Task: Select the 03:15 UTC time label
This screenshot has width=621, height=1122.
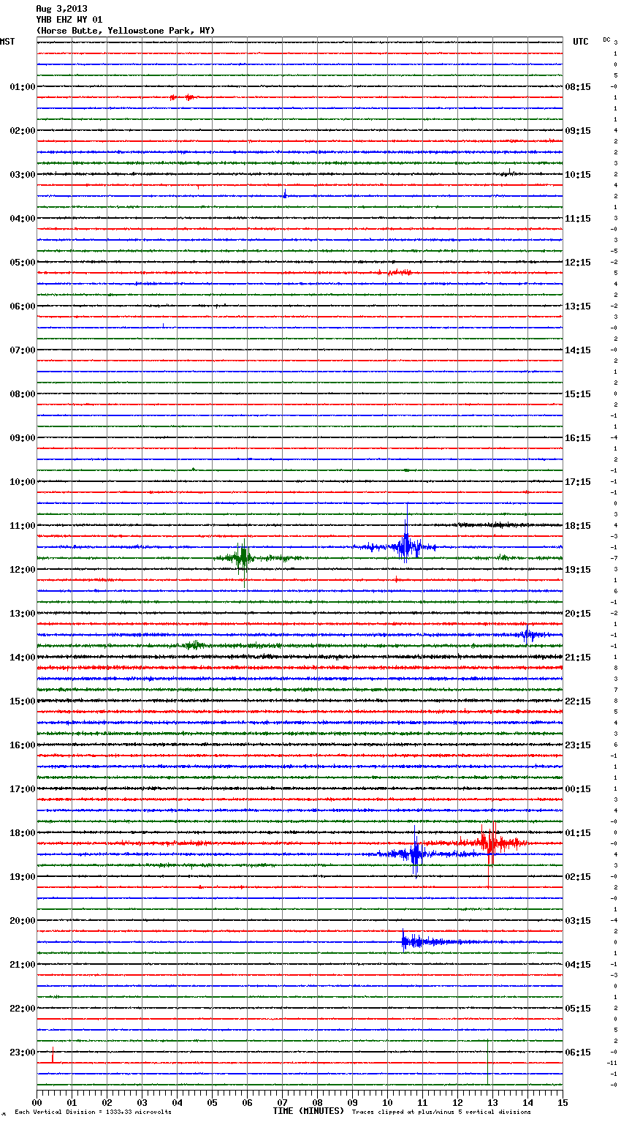Action: coord(578,921)
